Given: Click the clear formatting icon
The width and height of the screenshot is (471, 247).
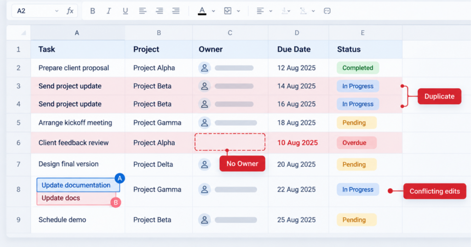Looking at the screenshot, I should (303, 11).
